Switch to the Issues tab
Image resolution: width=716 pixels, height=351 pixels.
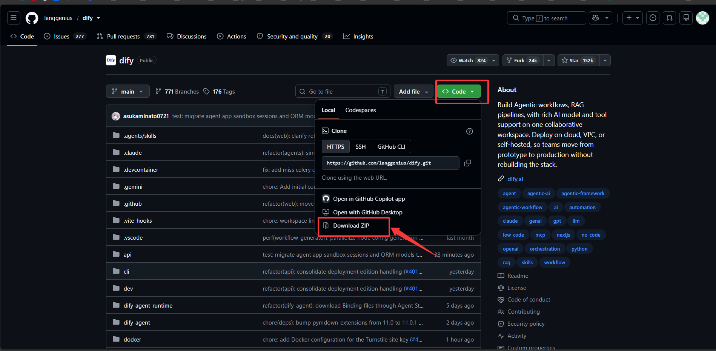[65, 36]
